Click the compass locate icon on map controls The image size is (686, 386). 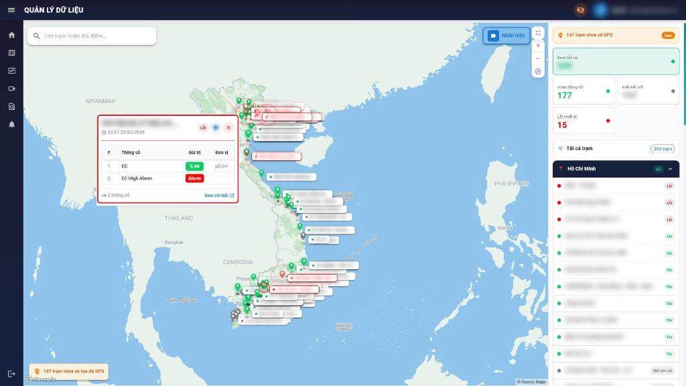(538, 72)
